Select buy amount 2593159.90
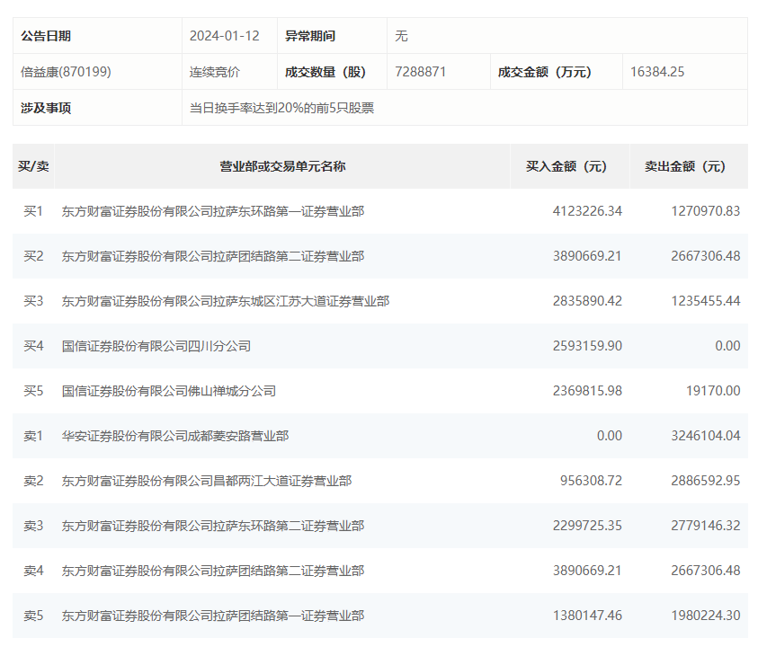 tap(587, 346)
